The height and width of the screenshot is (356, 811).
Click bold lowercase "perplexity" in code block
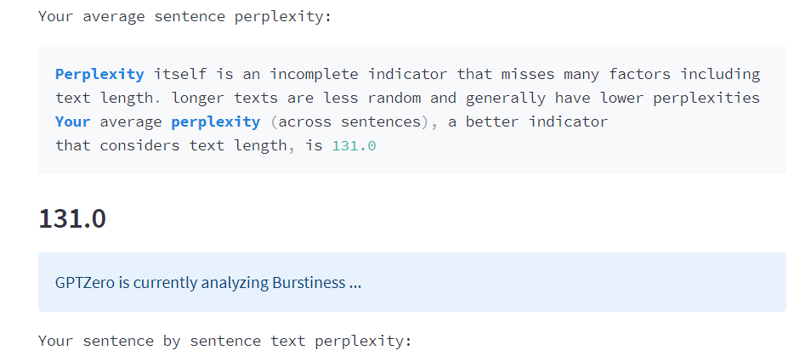click(215, 121)
